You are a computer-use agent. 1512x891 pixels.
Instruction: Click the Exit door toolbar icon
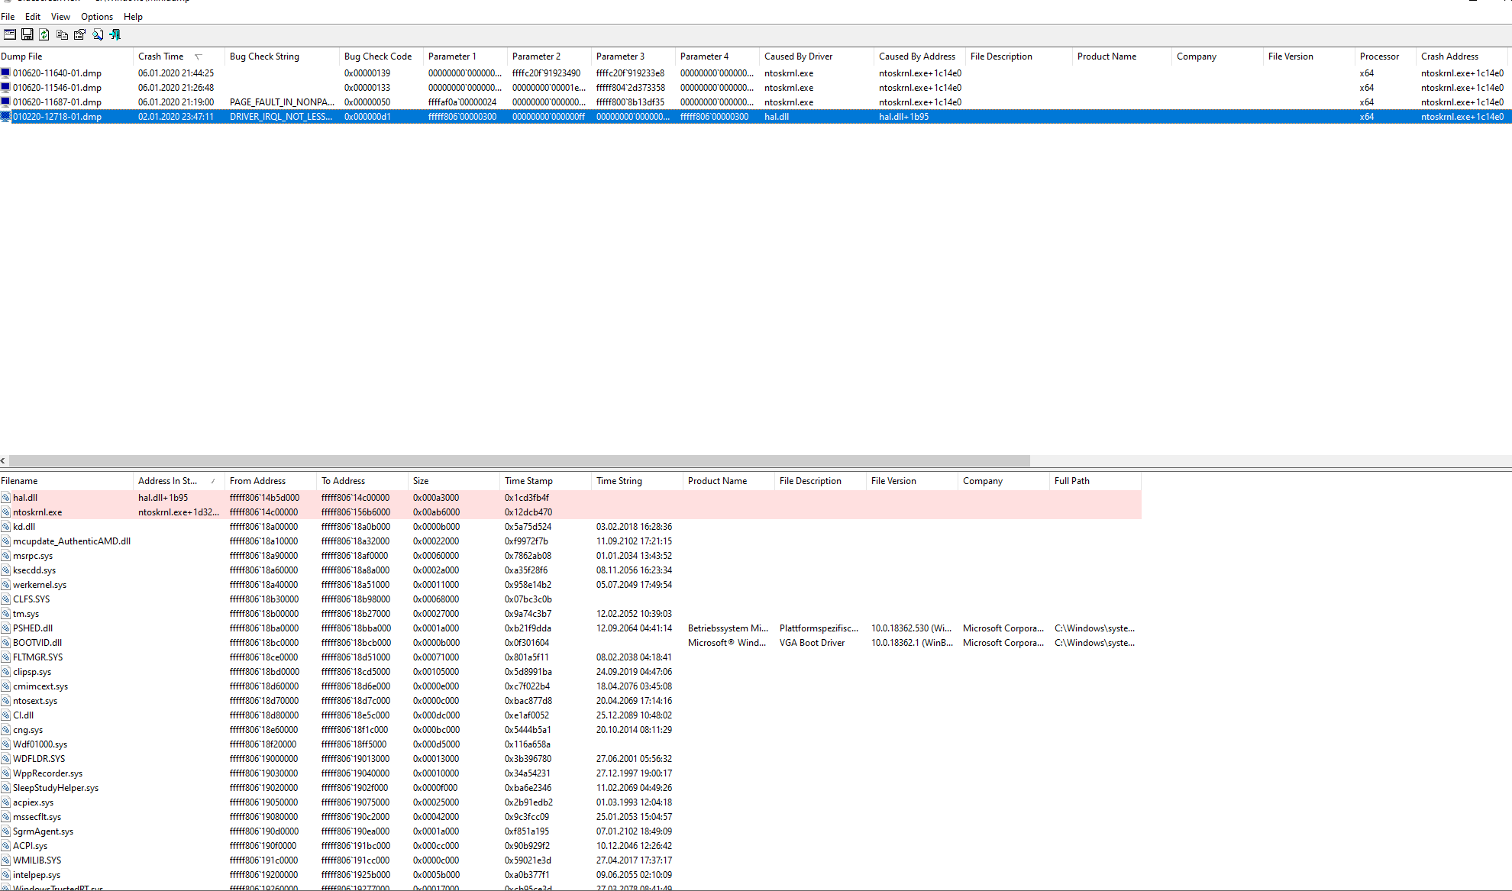pos(115,34)
